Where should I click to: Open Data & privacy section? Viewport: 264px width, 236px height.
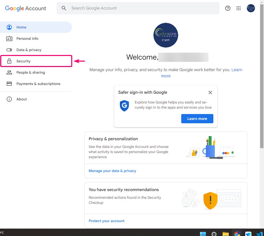[x=36, y=50]
